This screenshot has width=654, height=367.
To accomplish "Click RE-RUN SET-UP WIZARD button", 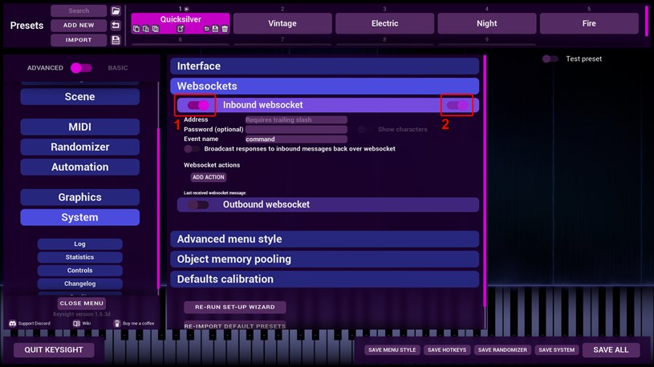I will click(x=235, y=307).
